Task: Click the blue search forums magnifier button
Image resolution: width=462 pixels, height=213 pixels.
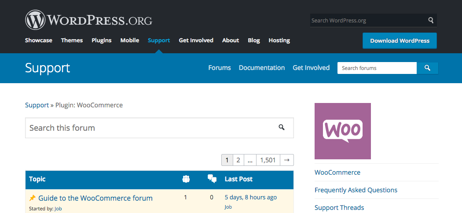Action: coord(428,68)
